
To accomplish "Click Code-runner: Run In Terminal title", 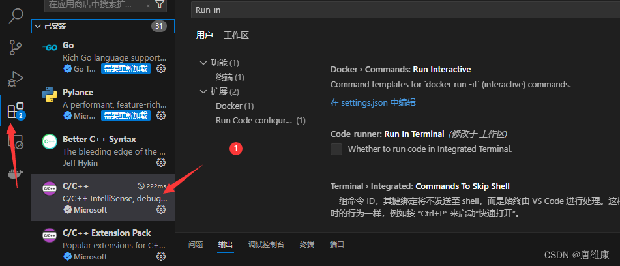I will 387,134.
